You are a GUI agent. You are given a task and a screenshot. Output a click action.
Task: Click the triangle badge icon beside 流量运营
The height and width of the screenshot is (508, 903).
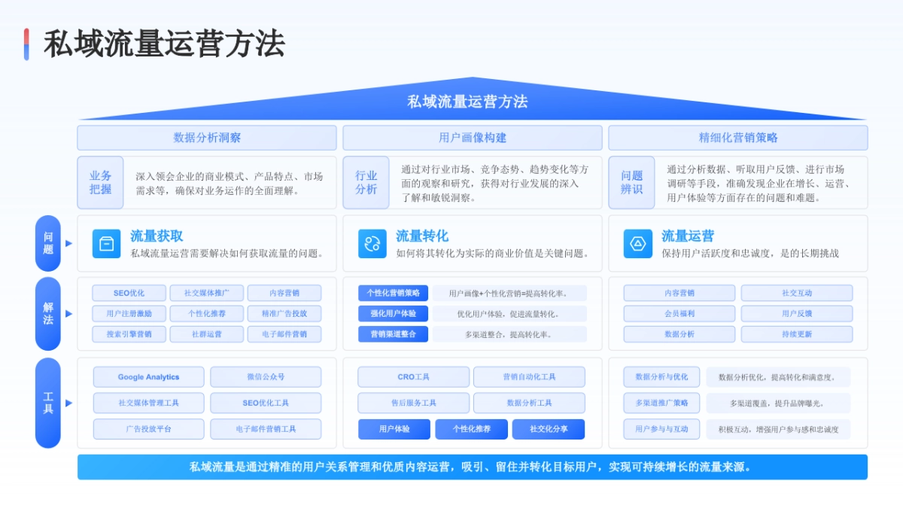[x=639, y=243]
